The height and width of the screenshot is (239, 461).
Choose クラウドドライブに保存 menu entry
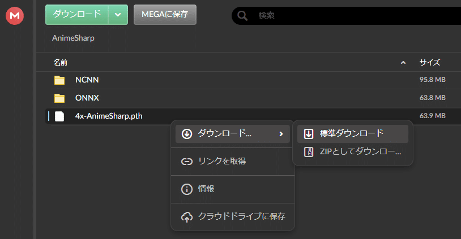[233, 216]
